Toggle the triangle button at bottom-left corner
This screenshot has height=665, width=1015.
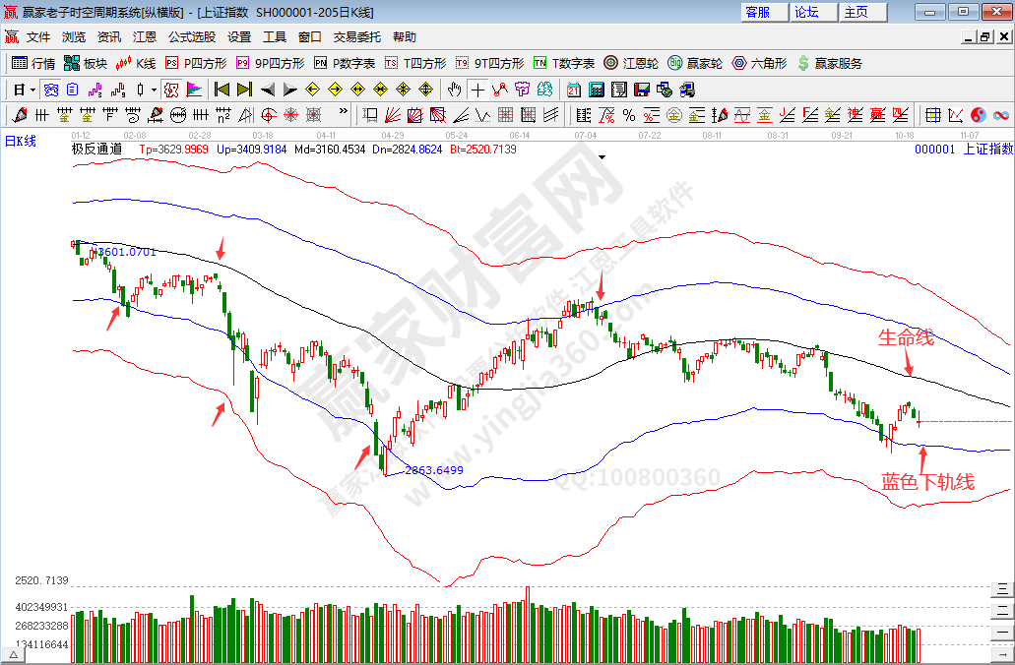[x=14, y=653]
